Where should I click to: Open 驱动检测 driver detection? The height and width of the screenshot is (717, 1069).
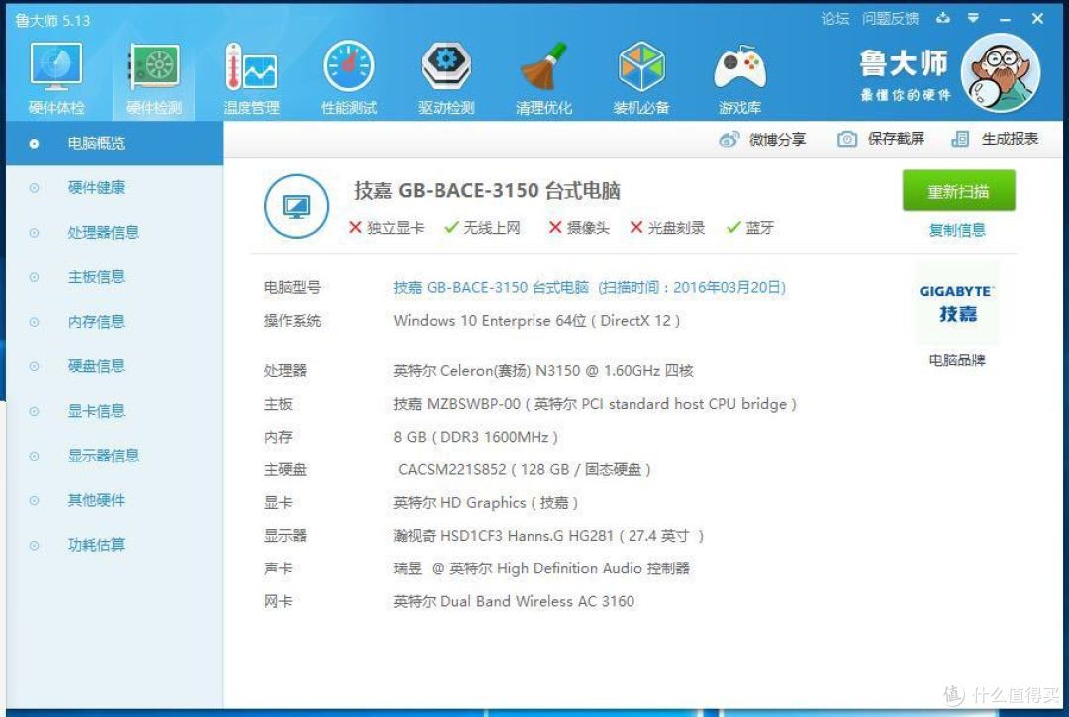[445, 78]
